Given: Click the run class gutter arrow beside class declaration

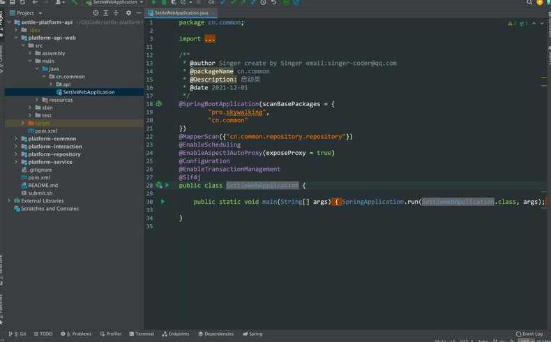Looking at the screenshot, I should [167, 185].
